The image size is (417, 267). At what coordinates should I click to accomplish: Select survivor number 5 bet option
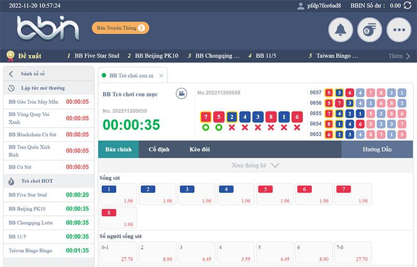coord(275,193)
